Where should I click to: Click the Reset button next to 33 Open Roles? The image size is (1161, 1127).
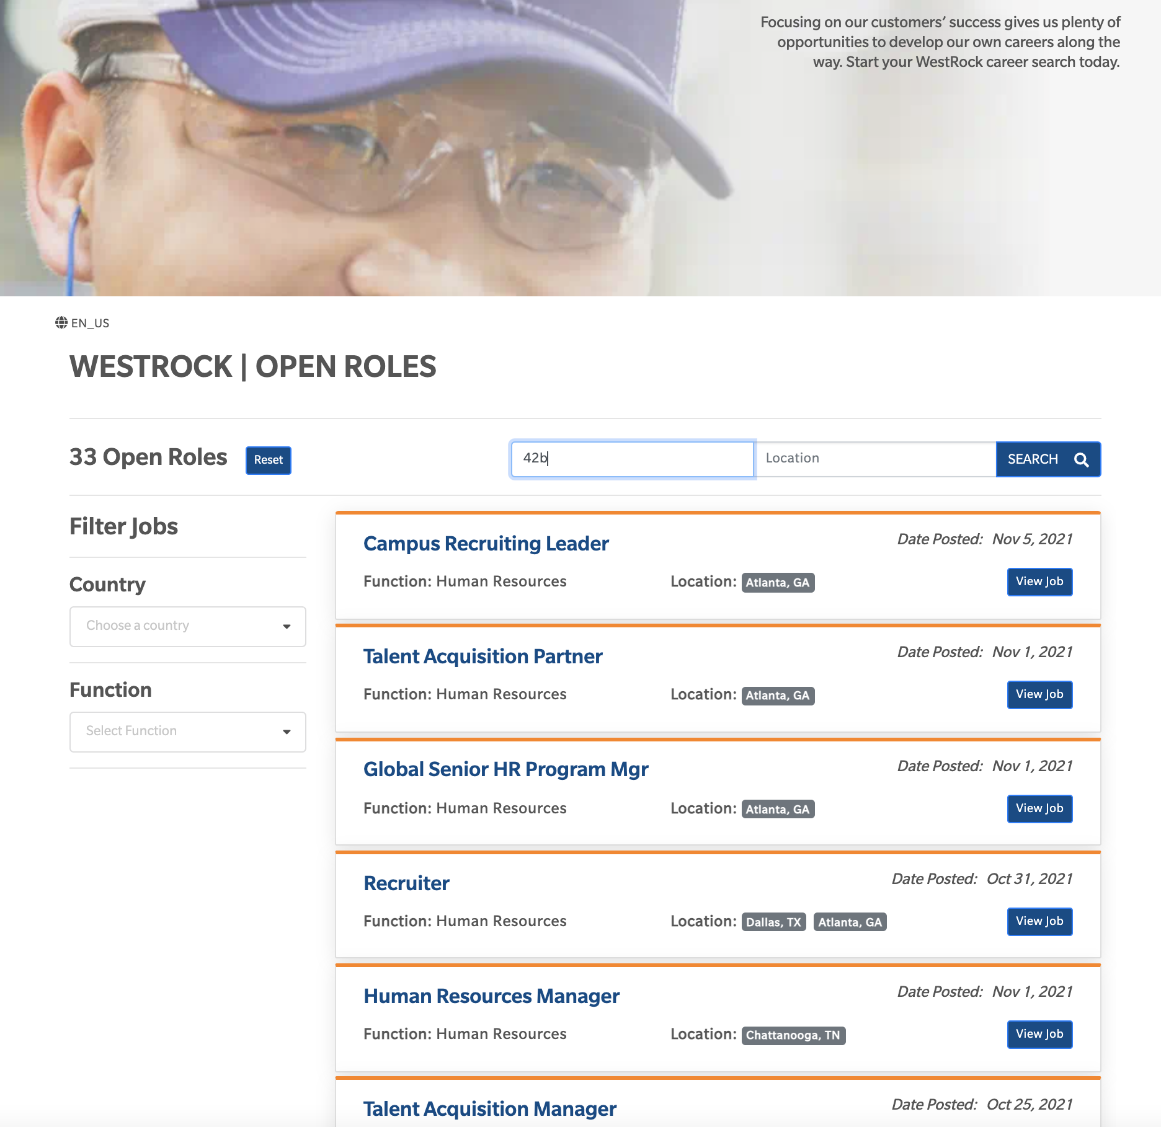(267, 460)
